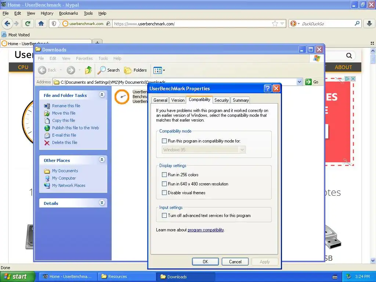
Task: Enable Run this program in compatibility mode
Action: click(x=164, y=141)
